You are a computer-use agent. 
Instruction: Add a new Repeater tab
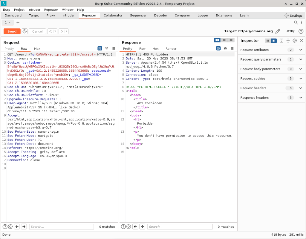[x=18, y=22]
